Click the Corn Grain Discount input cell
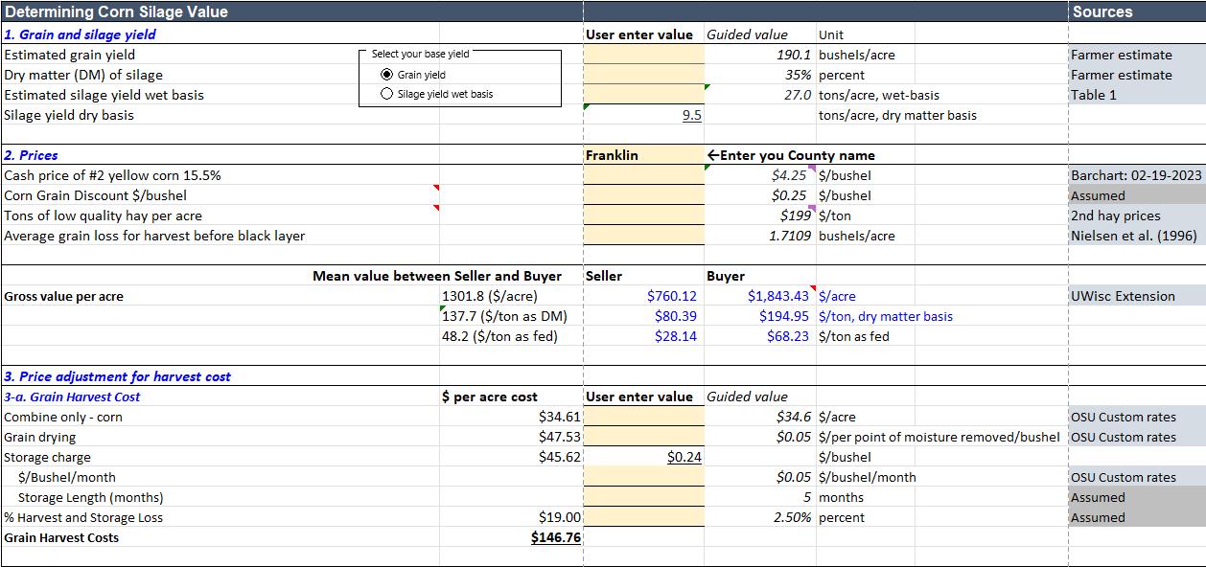 point(644,195)
